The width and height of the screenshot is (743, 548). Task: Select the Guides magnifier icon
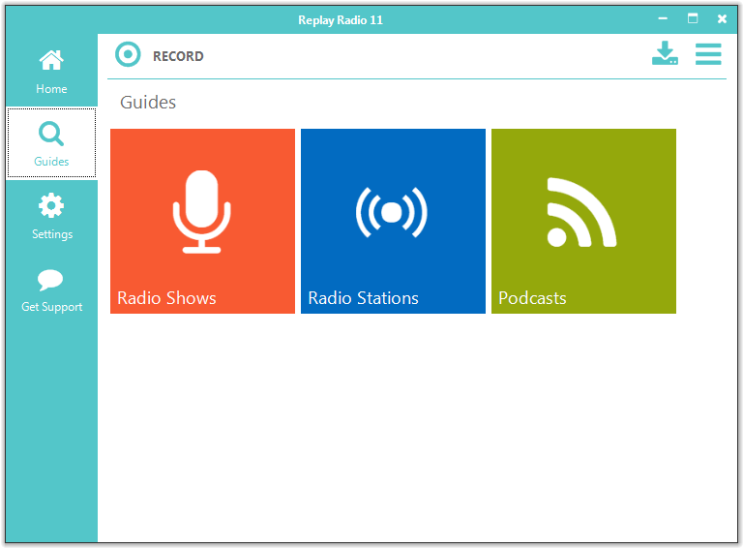click(51, 134)
